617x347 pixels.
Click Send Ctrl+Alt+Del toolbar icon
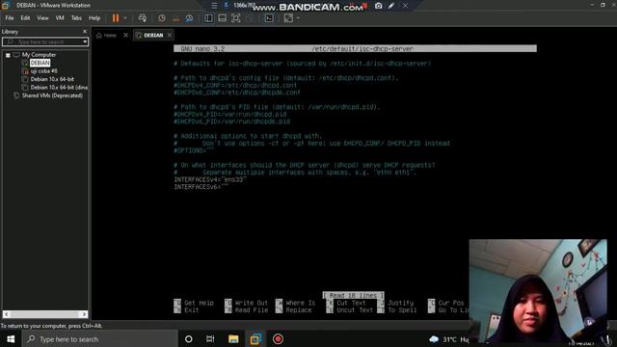[x=143, y=18]
